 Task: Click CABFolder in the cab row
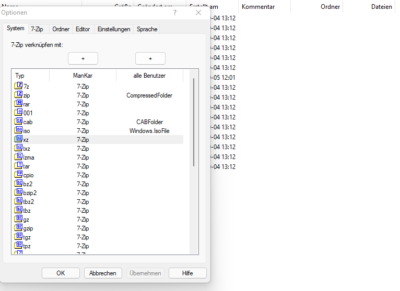click(149, 122)
